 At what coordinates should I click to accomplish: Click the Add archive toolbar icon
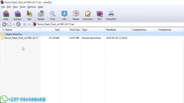click(6, 15)
